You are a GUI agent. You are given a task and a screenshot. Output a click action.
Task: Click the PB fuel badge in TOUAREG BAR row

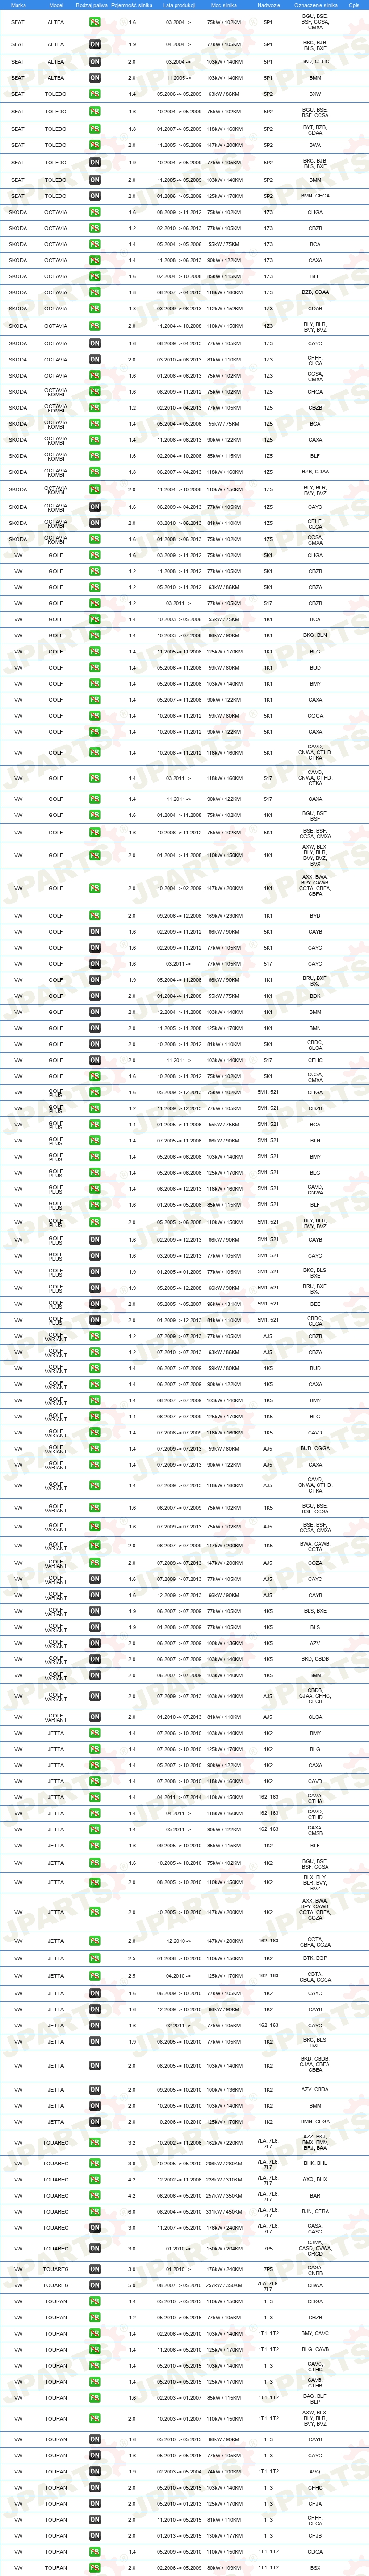(94, 2195)
